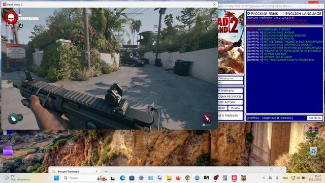325x183 pixels.
Task: Click the NUMPAD 9 КРАФТУ ПРЕДМЕТОВ line
Action: [281, 60]
